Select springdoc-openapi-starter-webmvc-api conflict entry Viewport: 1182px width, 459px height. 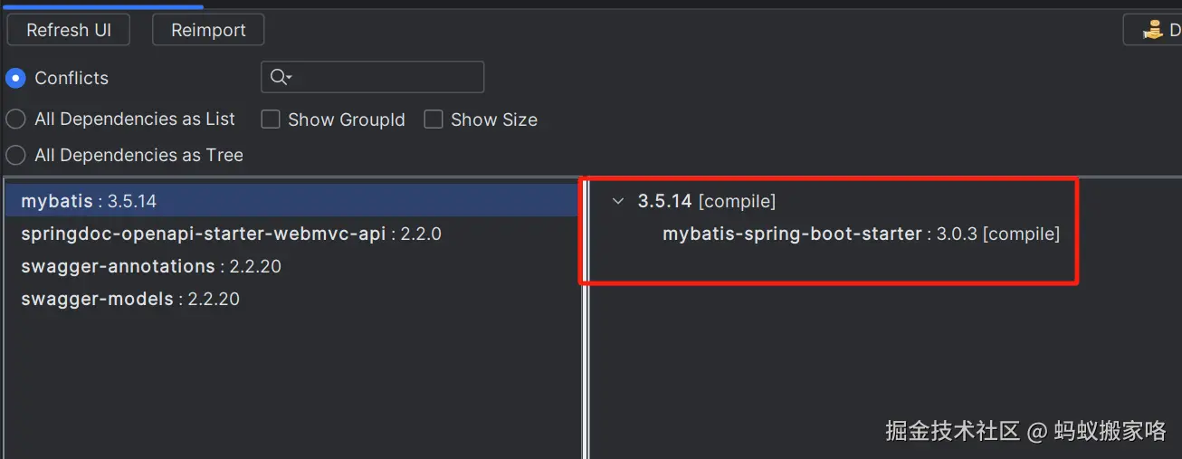pos(231,234)
